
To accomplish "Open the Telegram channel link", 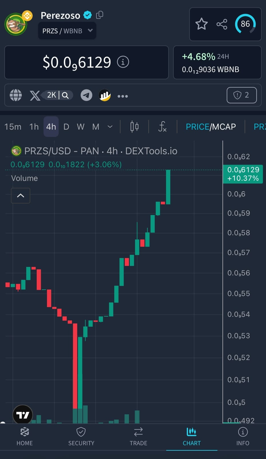I will pos(86,95).
